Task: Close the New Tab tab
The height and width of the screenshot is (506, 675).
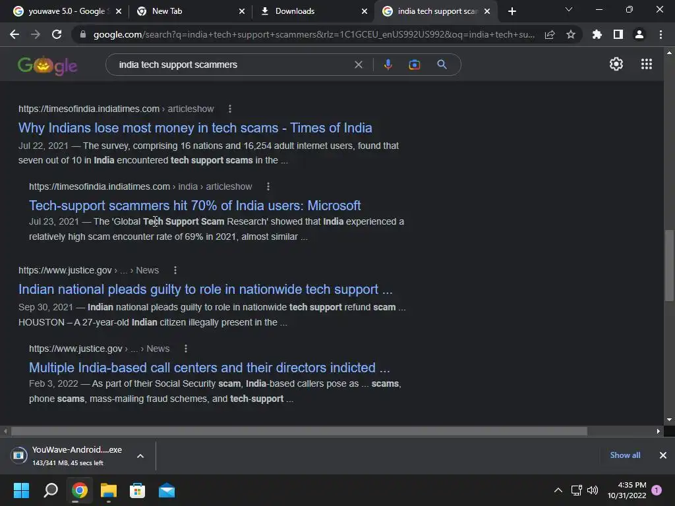Action: 242,11
